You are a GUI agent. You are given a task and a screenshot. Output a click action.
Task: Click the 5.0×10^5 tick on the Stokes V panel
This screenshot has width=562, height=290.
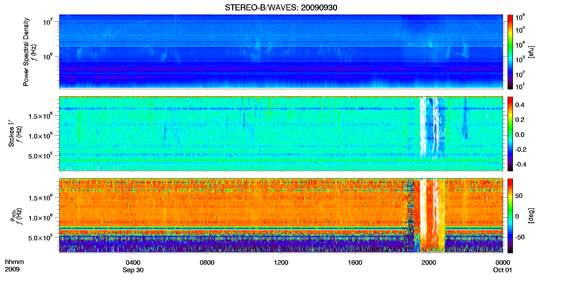[x=40, y=156]
